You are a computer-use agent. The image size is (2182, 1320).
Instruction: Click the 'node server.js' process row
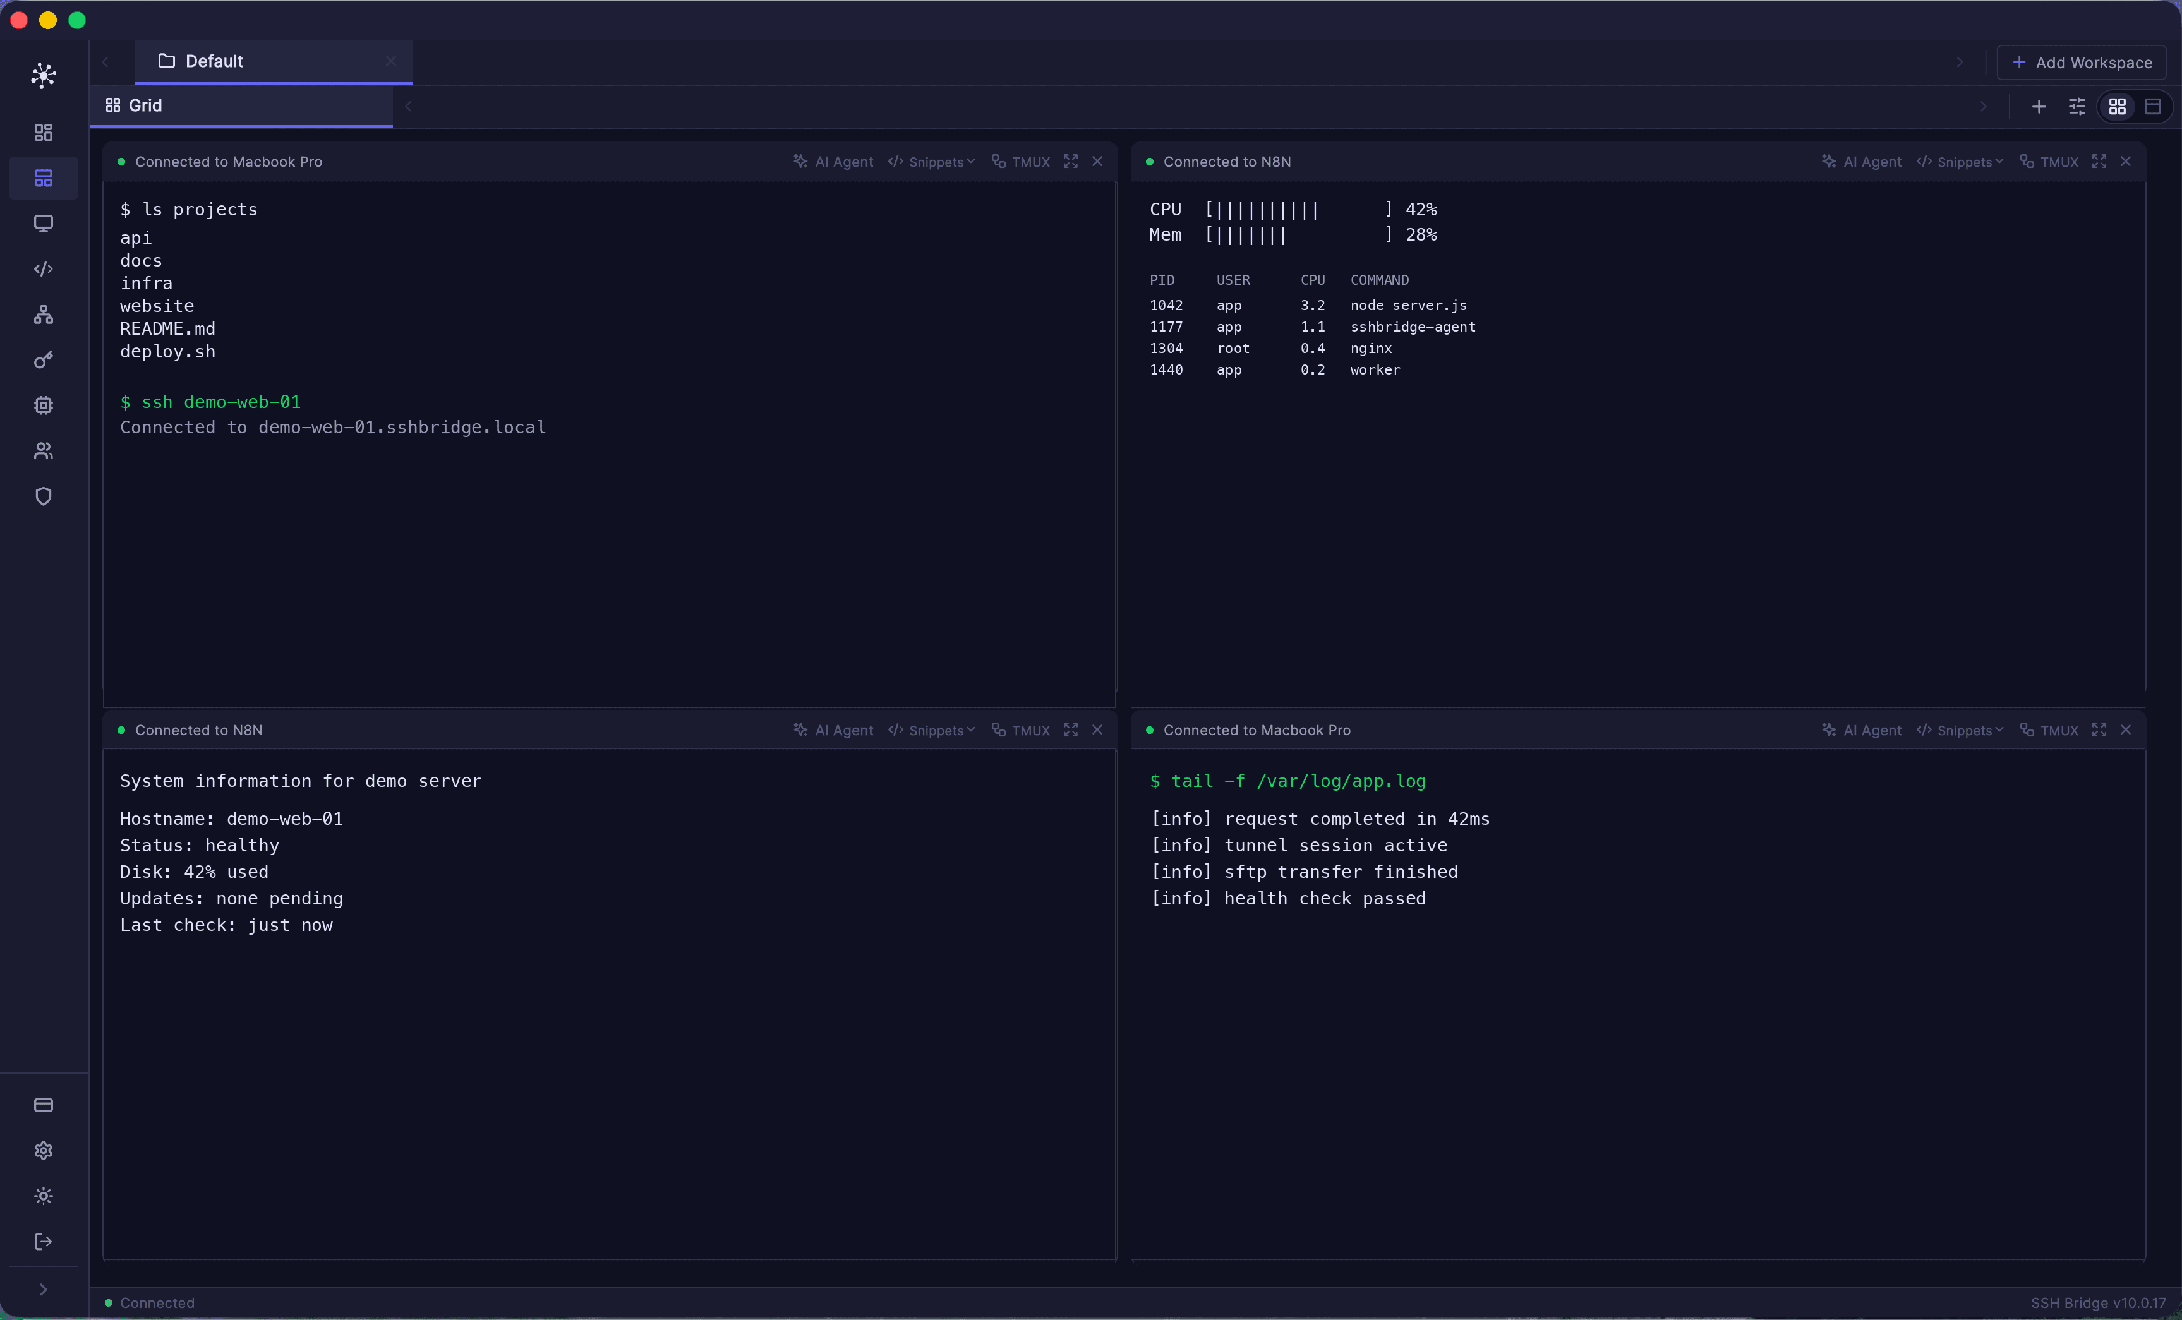1308,306
